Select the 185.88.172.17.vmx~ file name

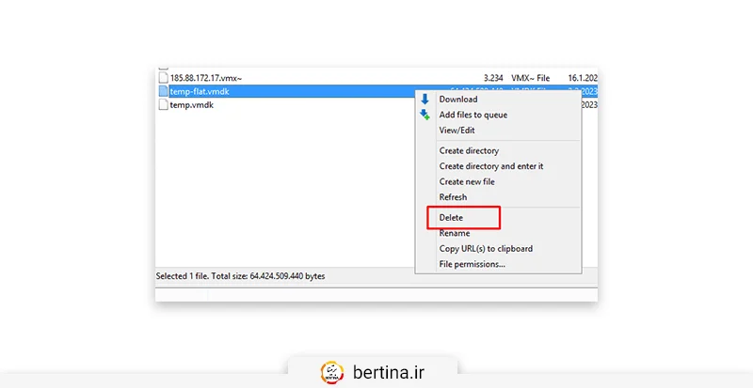pyautogui.click(x=206, y=78)
